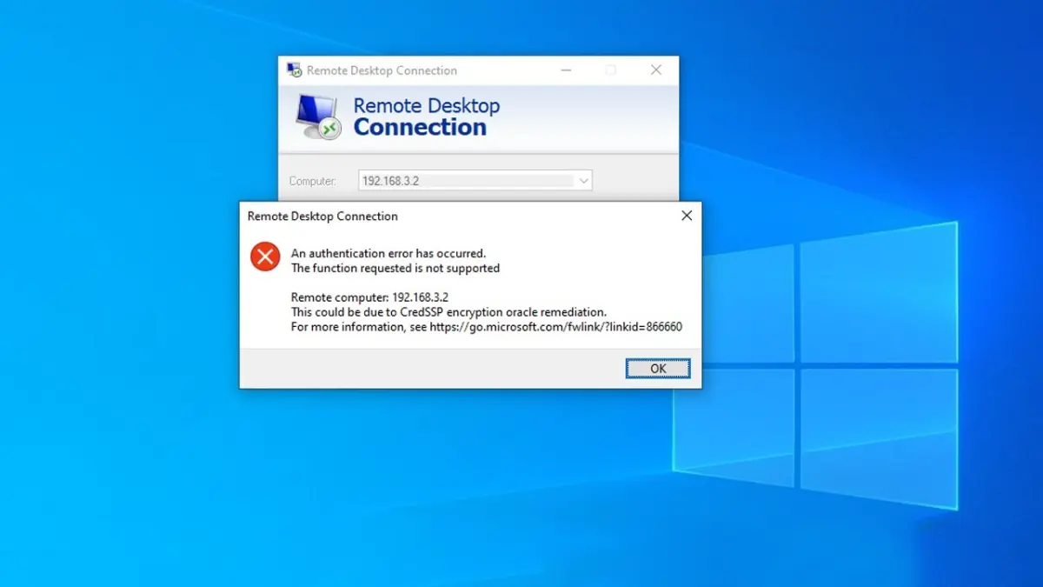Image resolution: width=1043 pixels, height=587 pixels.
Task: Click the "Remote computer: 192.168.3.2" line
Action: 369,297
